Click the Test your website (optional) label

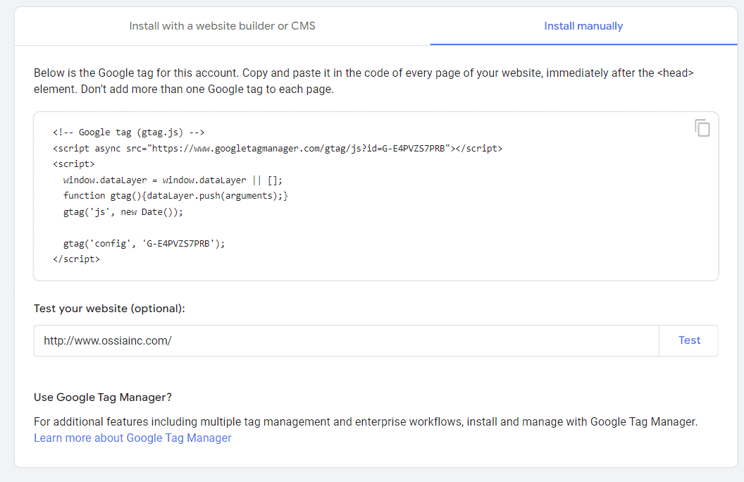109,309
